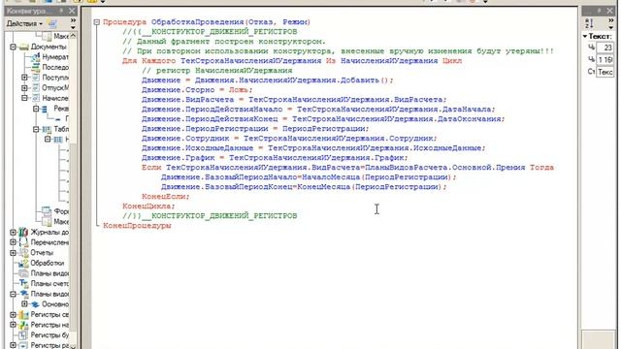Click the Движение.ПериодРегистрации code line
621x349 pixels.
tap(255, 129)
